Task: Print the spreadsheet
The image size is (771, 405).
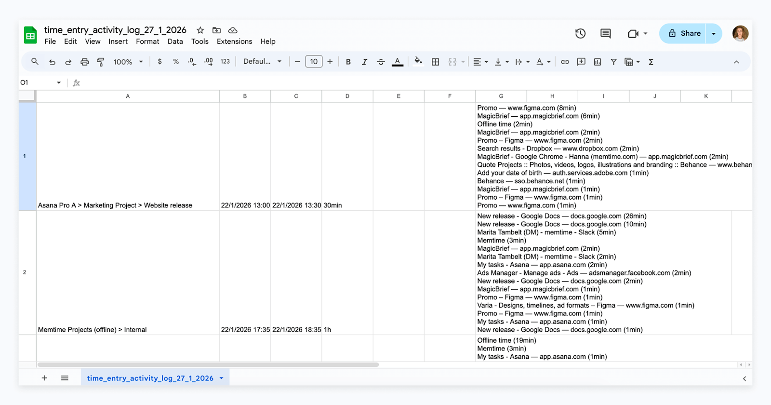Action: click(x=84, y=62)
